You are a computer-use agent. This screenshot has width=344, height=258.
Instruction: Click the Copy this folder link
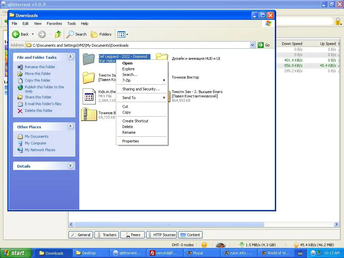point(38,80)
